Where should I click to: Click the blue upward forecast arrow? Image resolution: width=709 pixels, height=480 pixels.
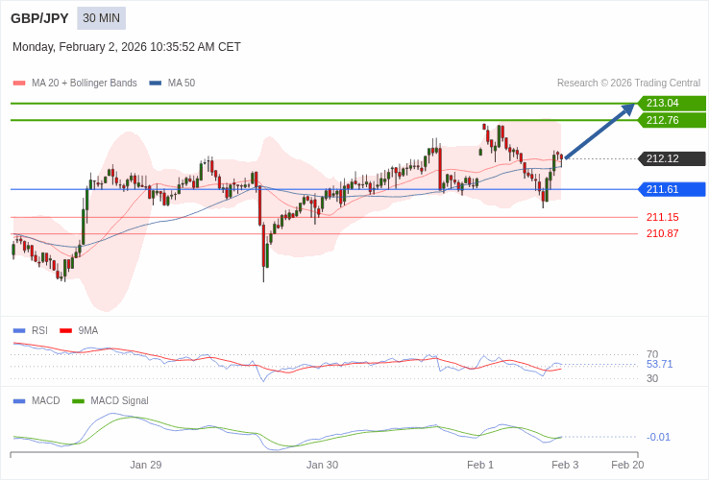(599, 132)
